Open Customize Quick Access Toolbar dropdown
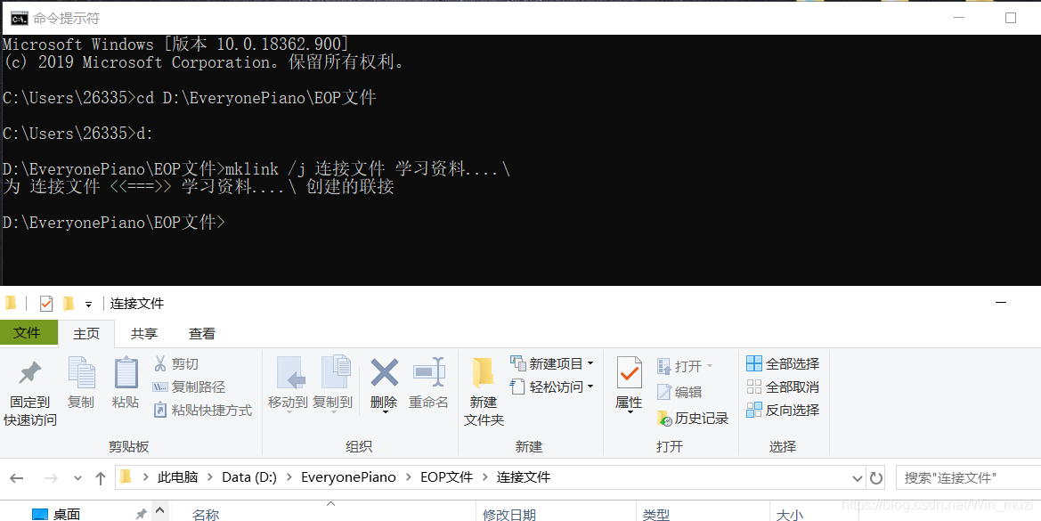Viewport: 1041px width, 521px height. [x=88, y=305]
